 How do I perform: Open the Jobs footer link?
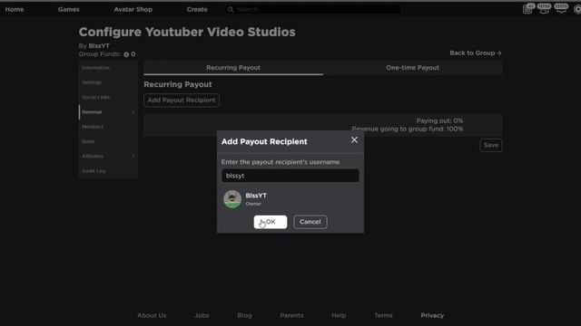click(x=202, y=315)
